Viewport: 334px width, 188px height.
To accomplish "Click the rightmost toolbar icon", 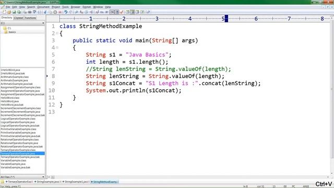I will [148, 12].
